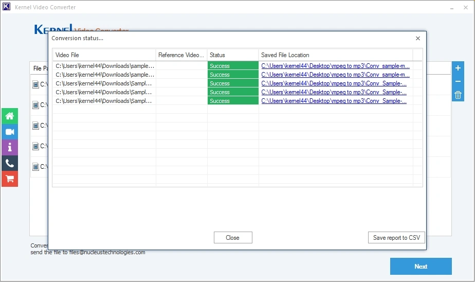
Task: Select fifth video file icon in background list
Action: point(36,167)
